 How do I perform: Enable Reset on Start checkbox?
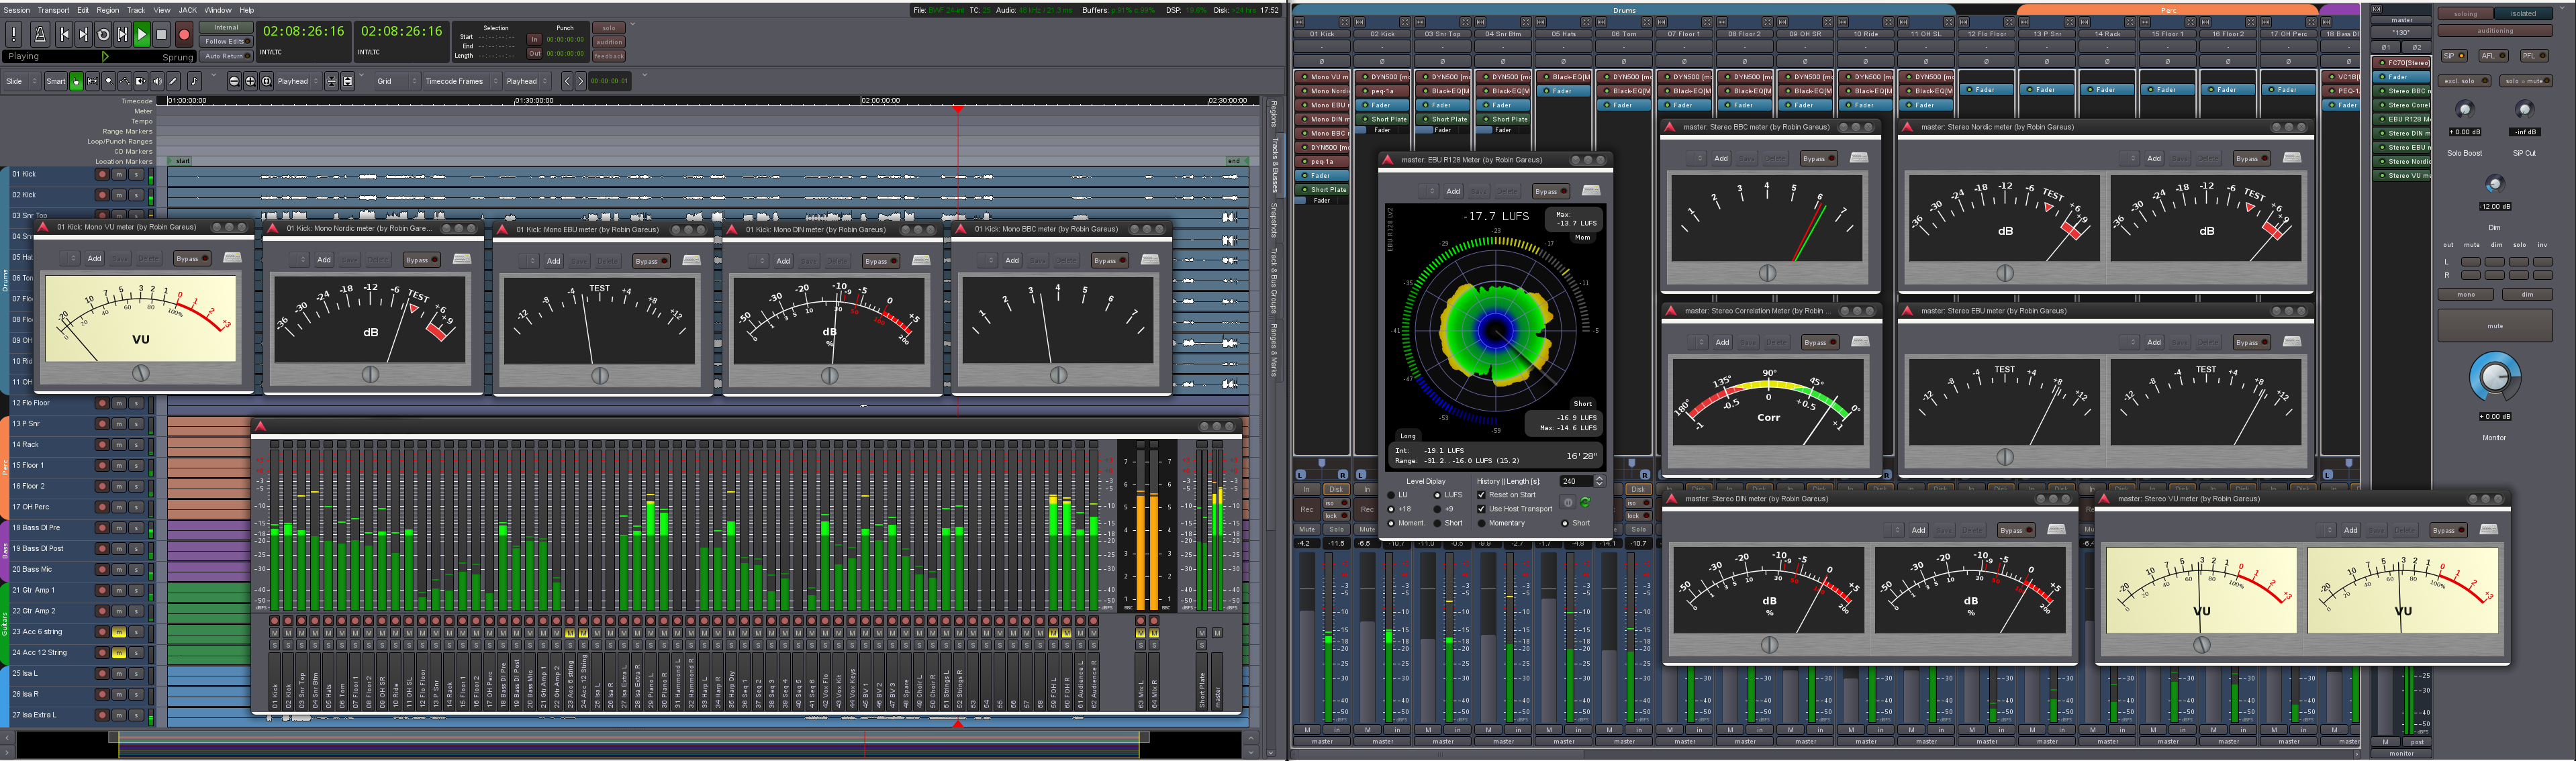pyautogui.click(x=1481, y=495)
